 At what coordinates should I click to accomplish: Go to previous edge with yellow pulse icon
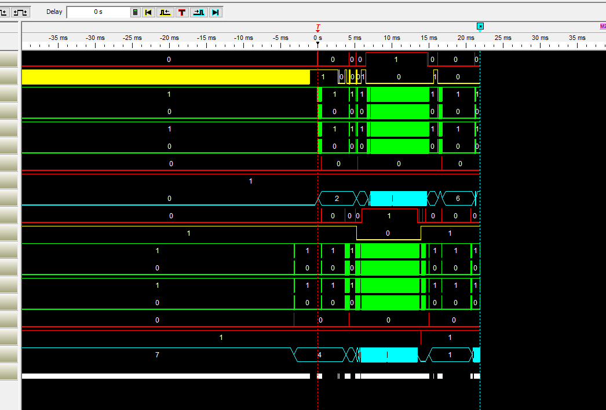tap(165, 12)
